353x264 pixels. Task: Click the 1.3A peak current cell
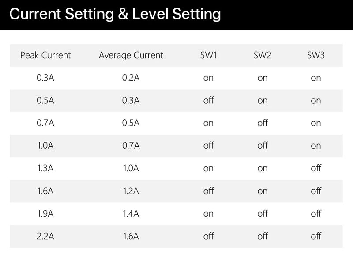(x=45, y=168)
